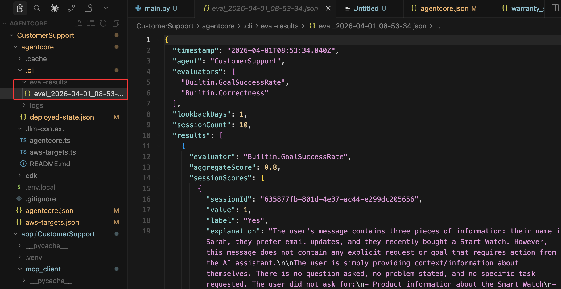Image resolution: width=561 pixels, height=289 pixels.
Task: Open the Explorer view icon
Action: [x=20, y=8]
